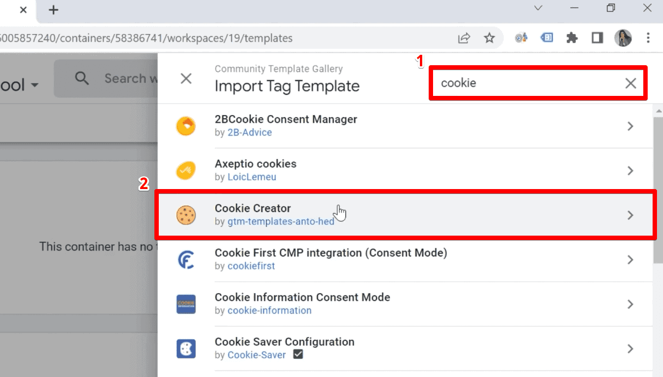Click the Cookie Information square icon

coord(186,304)
